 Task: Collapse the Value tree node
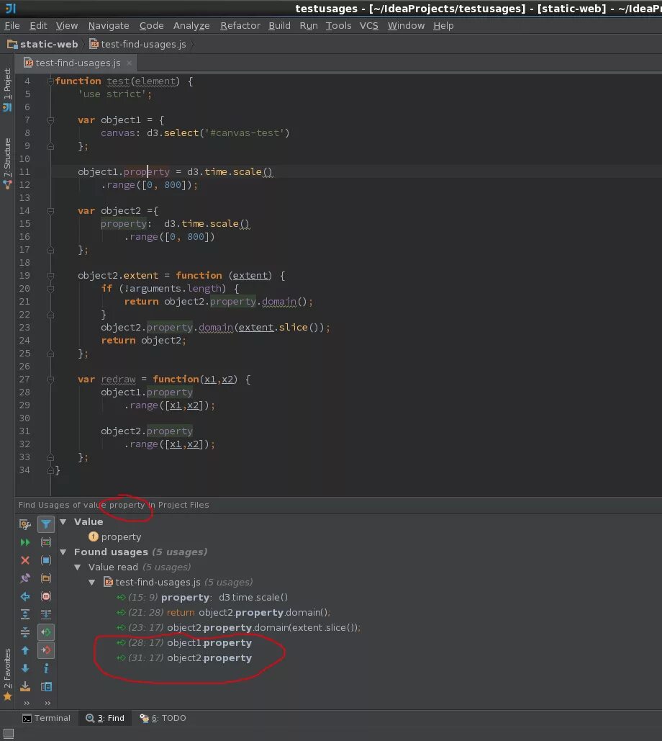click(63, 521)
